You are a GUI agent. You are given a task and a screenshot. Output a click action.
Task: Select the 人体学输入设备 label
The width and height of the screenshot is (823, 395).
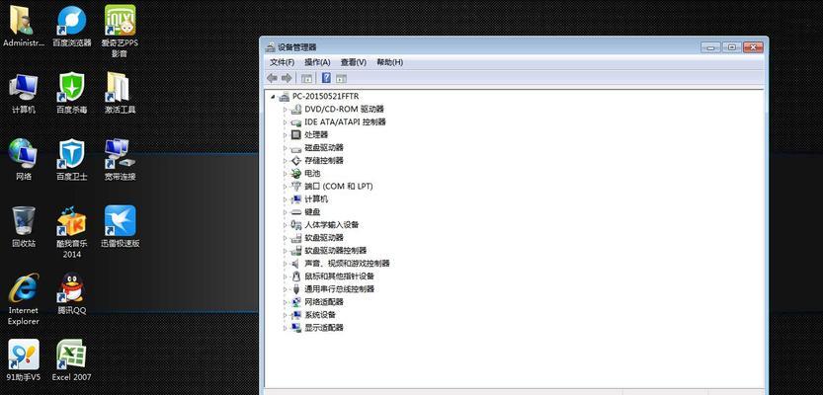tap(332, 224)
